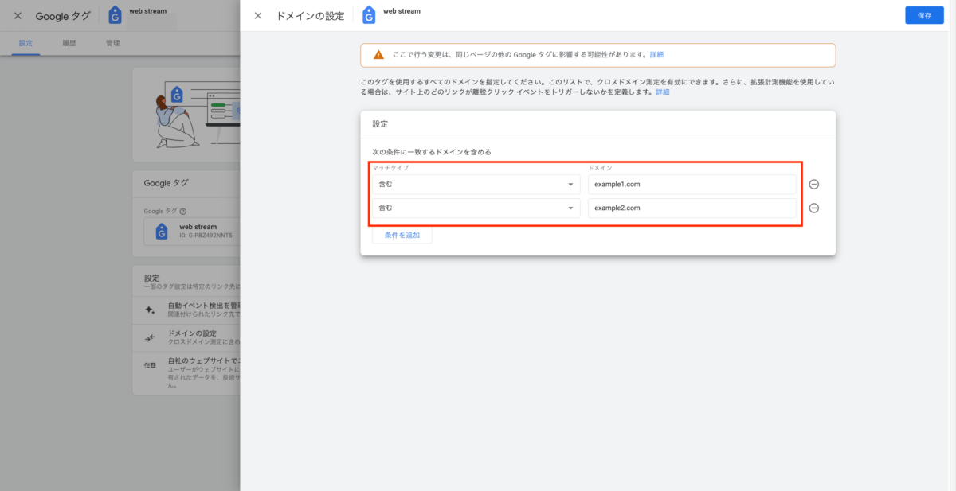The width and height of the screenshot is (956, 491).
Task: Remove the example1.com domain condition
Action: (x=813, y=184)
